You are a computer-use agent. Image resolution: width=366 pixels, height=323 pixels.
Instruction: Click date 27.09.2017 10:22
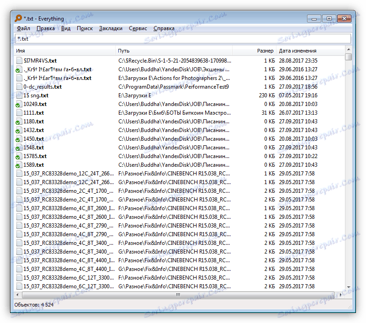coord(298,156)
